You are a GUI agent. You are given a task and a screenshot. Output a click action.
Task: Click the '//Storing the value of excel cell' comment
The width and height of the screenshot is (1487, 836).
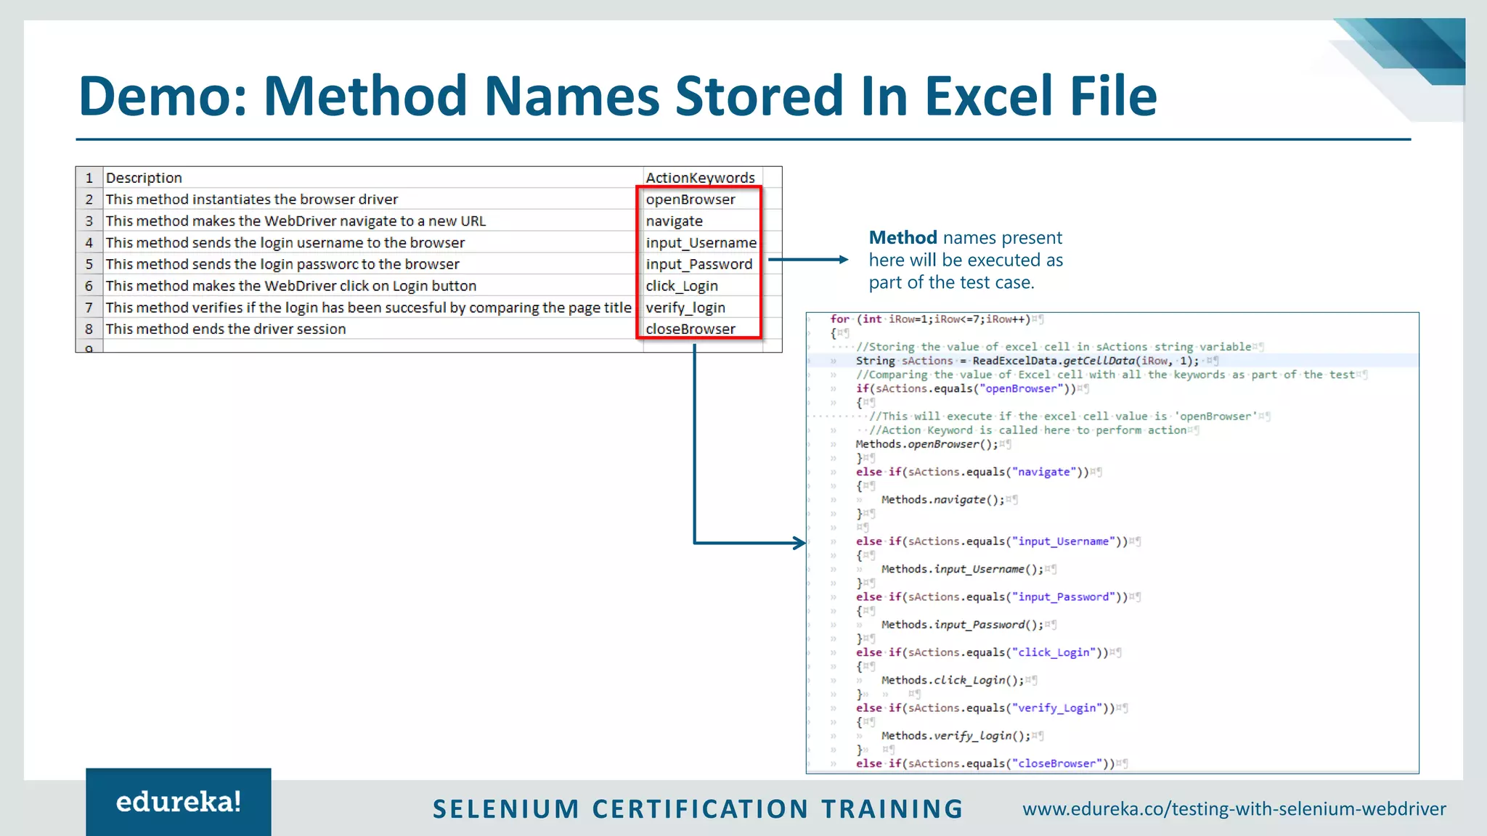click(x=1054, y=347)
